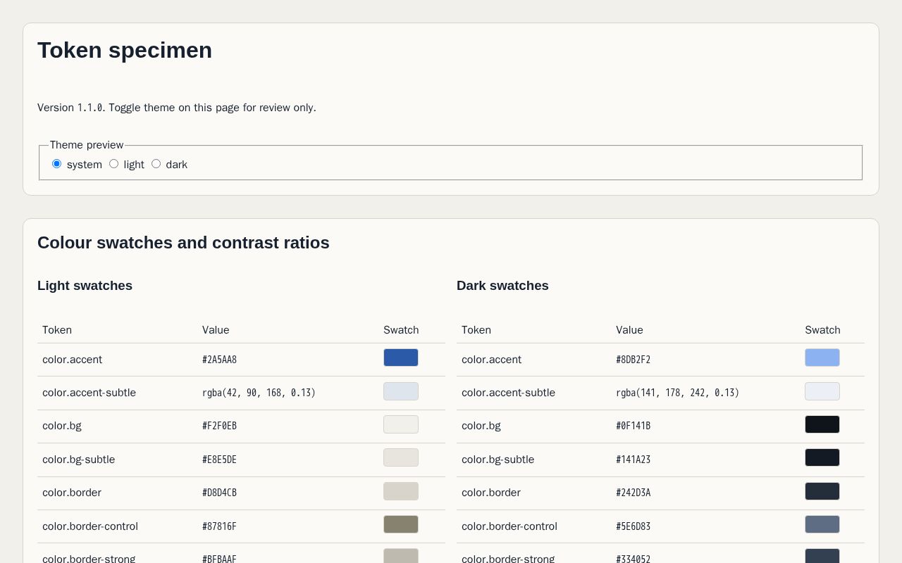Choose the light theme preview option
902x563 pixels.
(x=114, y=164)
